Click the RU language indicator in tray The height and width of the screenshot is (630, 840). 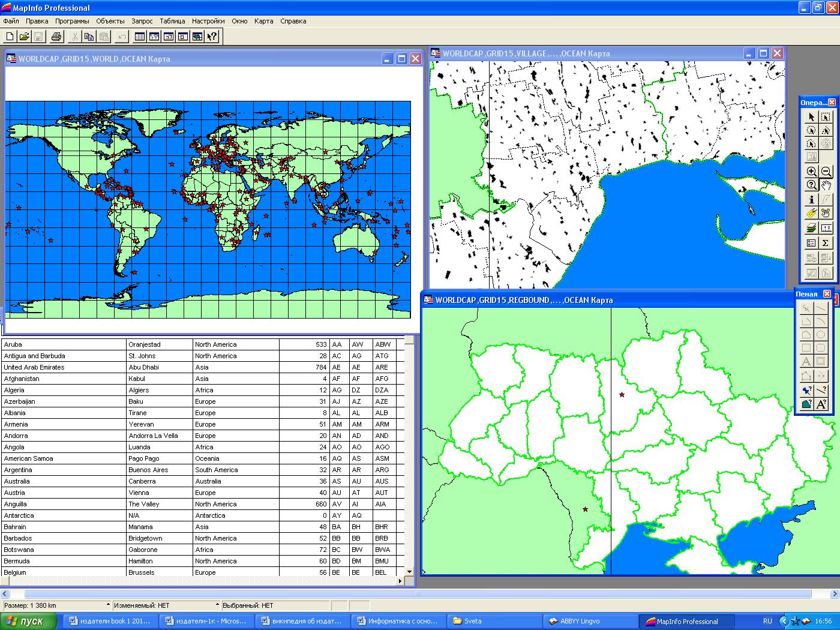point(767,621)
